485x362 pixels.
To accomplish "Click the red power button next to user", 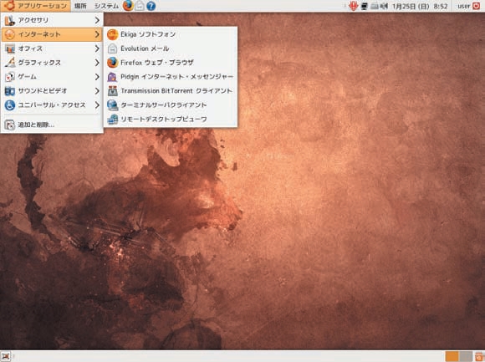I will (x=476, y=6).
